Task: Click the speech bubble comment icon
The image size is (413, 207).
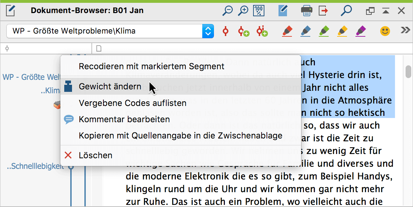Action: pyautogui.click(x=69, y=119)
